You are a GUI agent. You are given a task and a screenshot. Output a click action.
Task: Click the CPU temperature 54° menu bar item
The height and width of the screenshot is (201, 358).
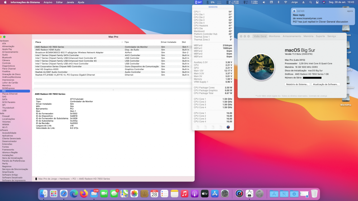(198, 2)
